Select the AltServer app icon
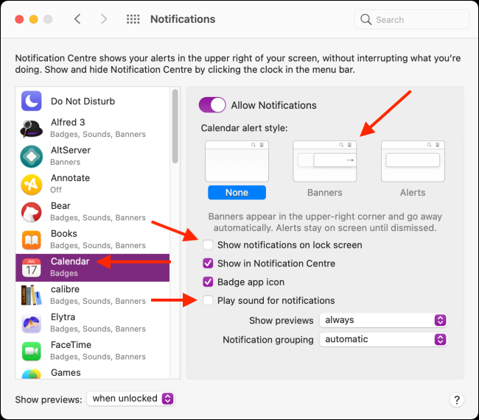479x420 pixels. point(31,157)
